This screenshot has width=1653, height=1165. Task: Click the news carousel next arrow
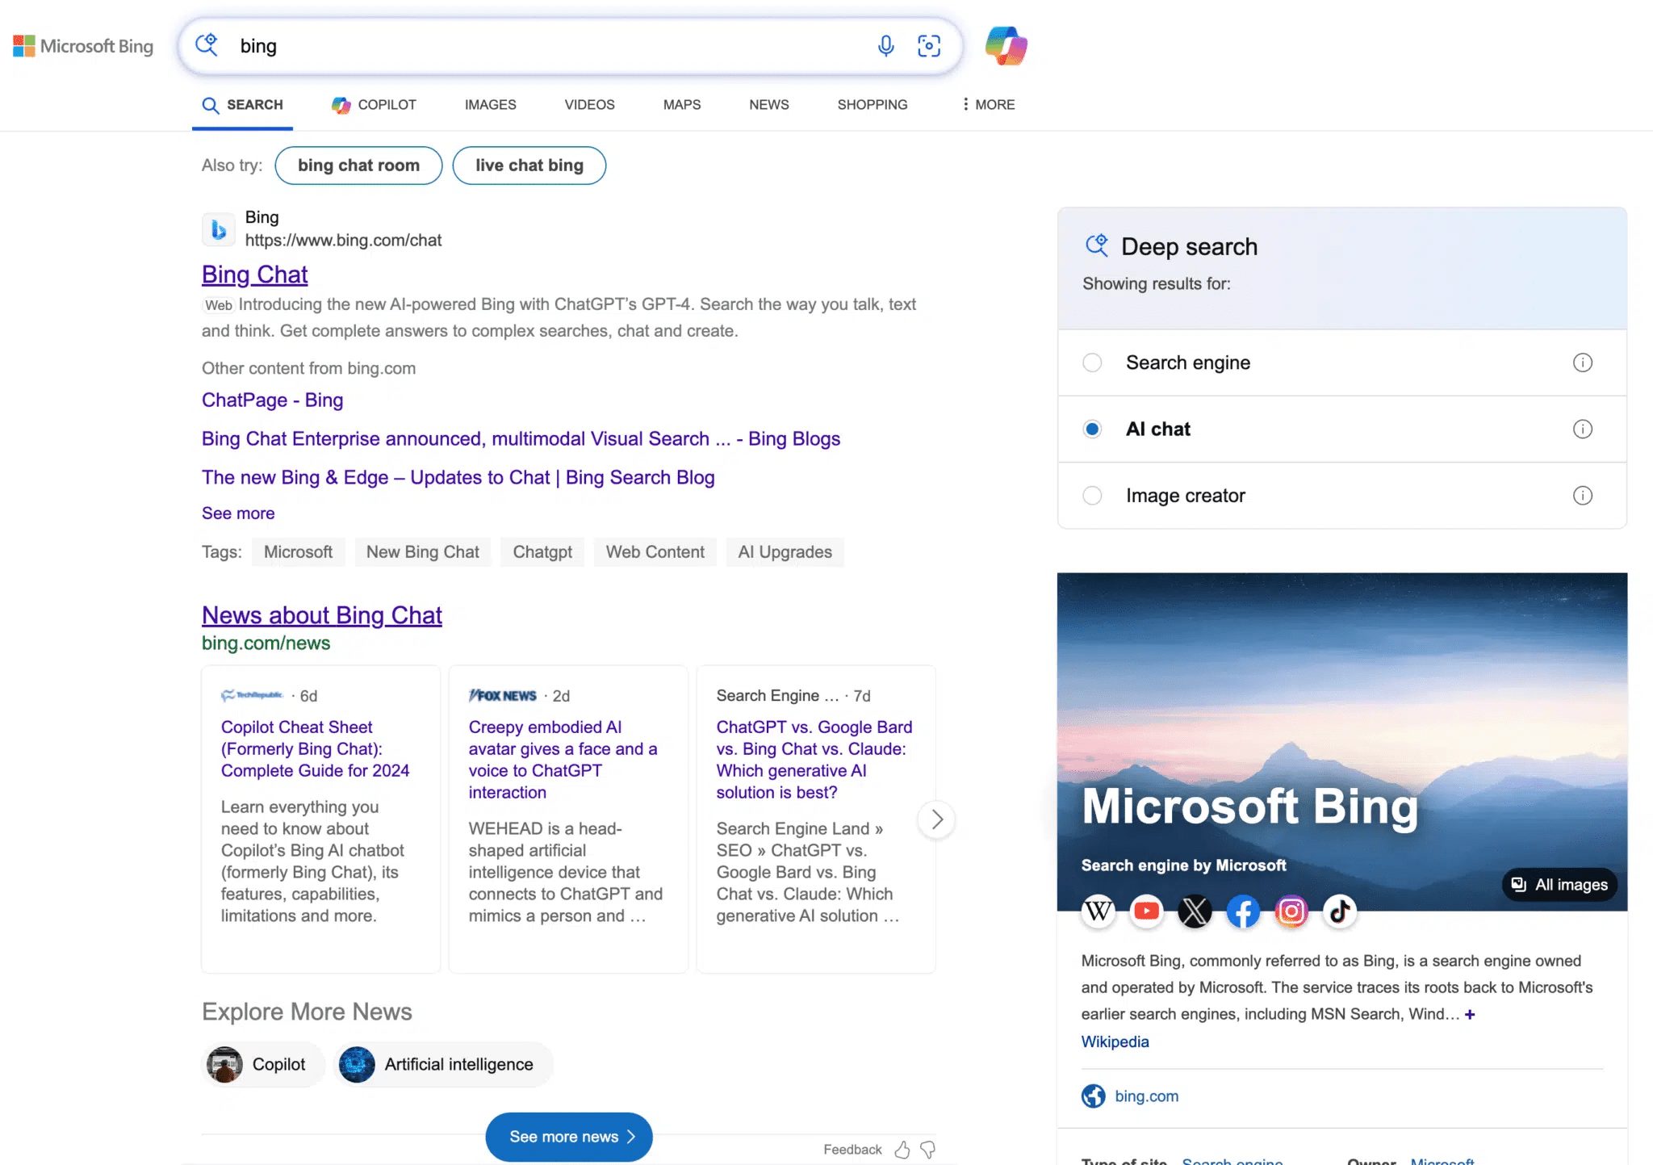936,819
